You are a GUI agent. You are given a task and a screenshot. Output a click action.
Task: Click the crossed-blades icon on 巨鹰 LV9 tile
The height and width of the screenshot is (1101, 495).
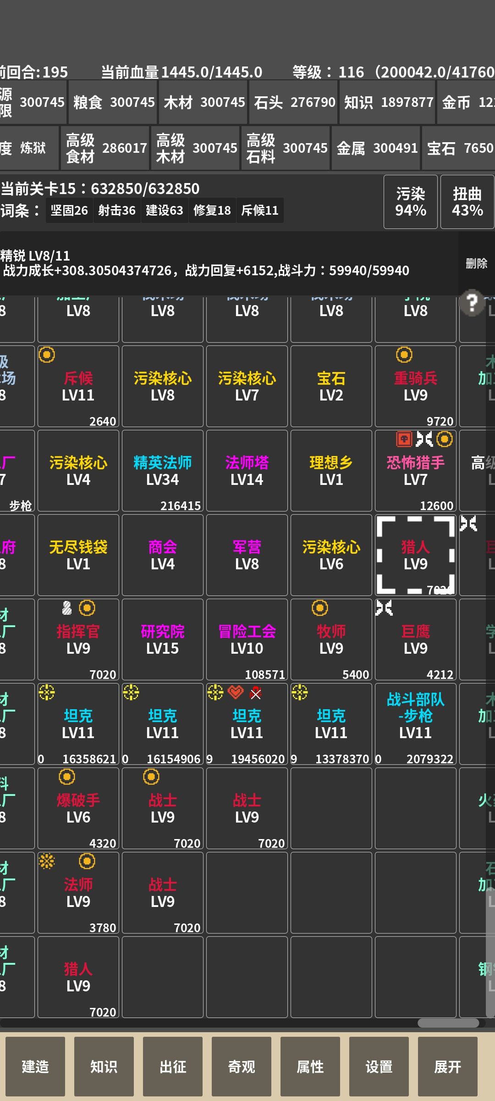(384, 608)
